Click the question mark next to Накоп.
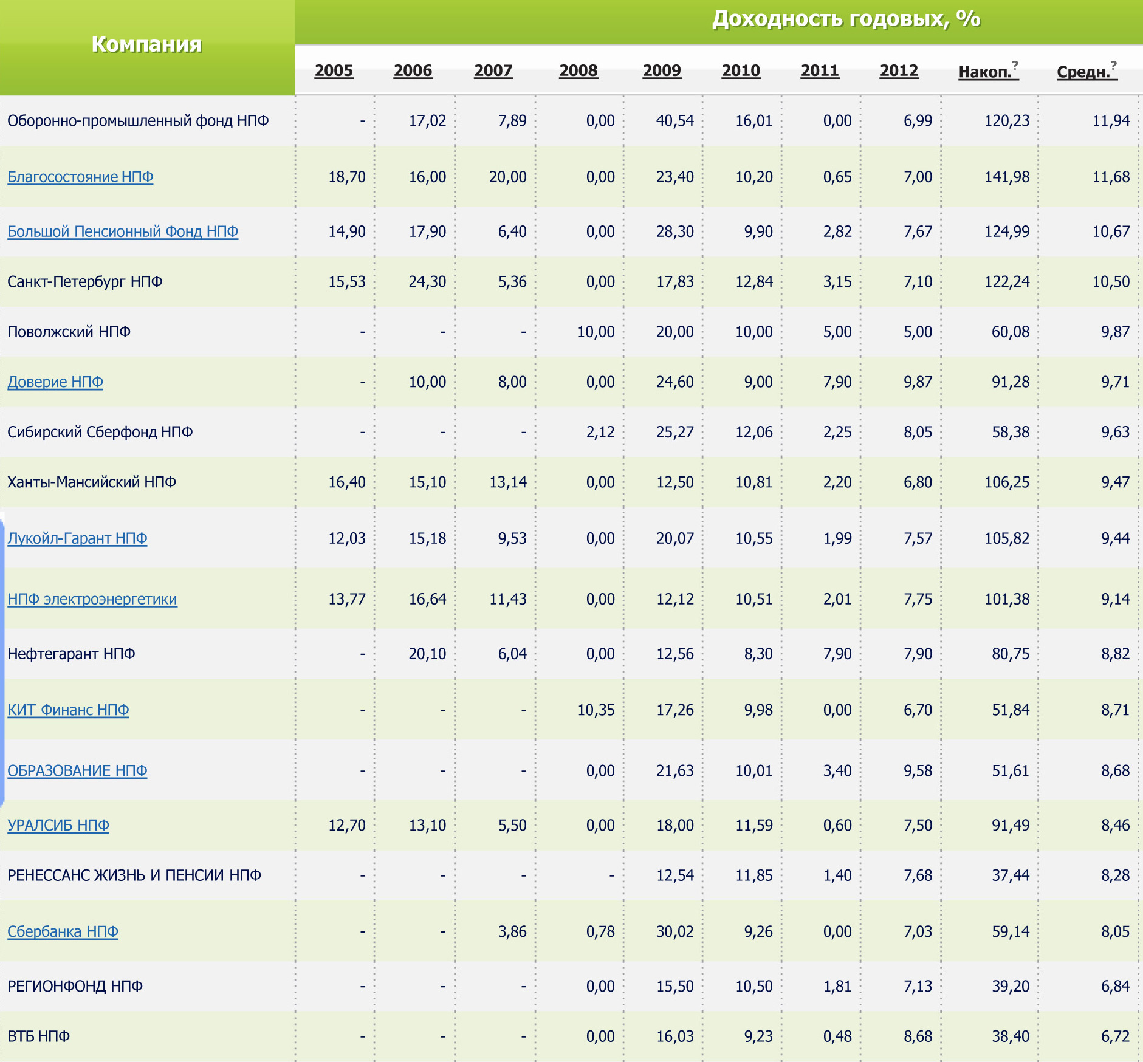 point(1015,66)
